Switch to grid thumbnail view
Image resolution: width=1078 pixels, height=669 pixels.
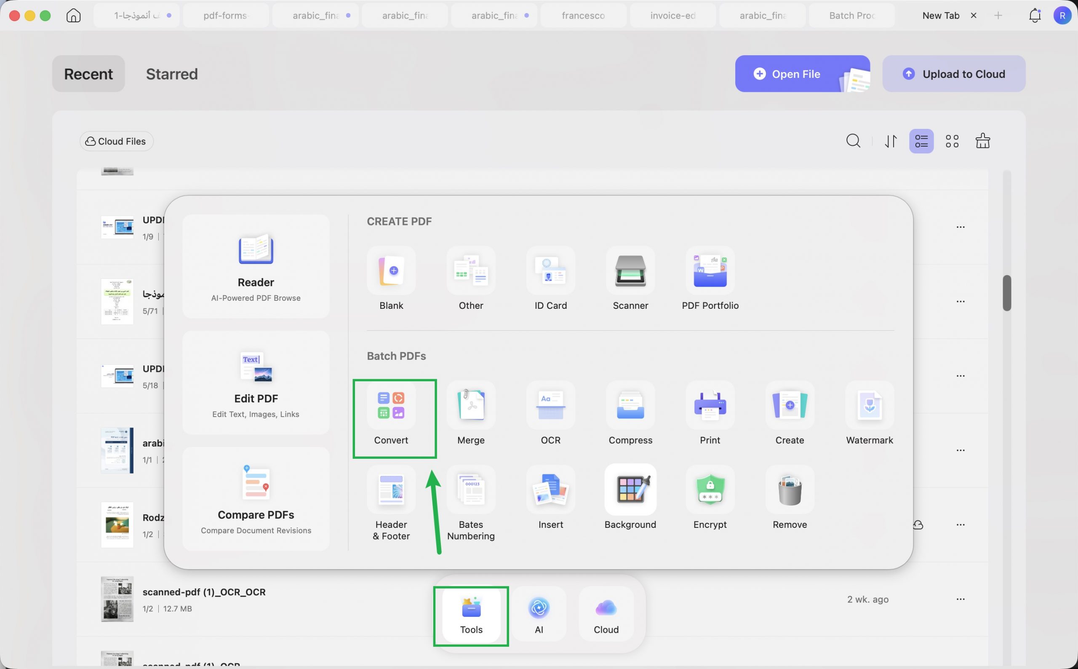[952, 141]
